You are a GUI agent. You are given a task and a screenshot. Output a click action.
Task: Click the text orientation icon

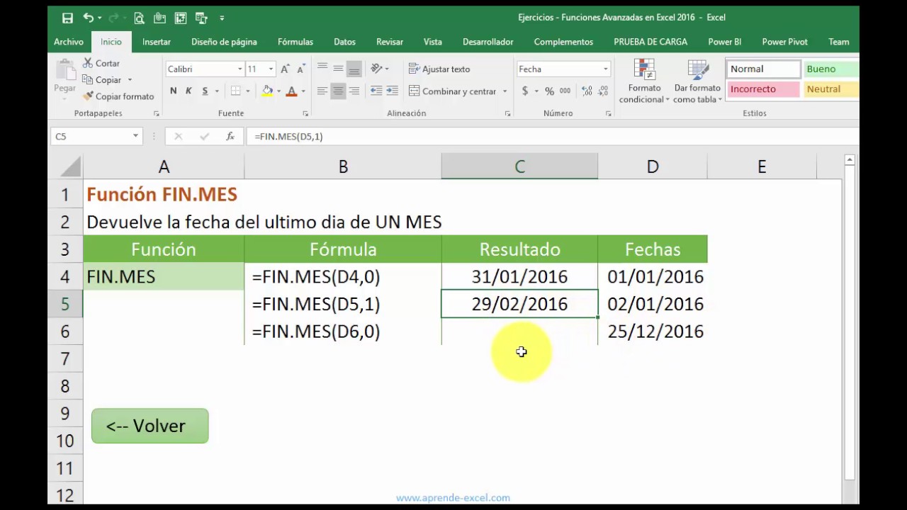click(377, 69)
